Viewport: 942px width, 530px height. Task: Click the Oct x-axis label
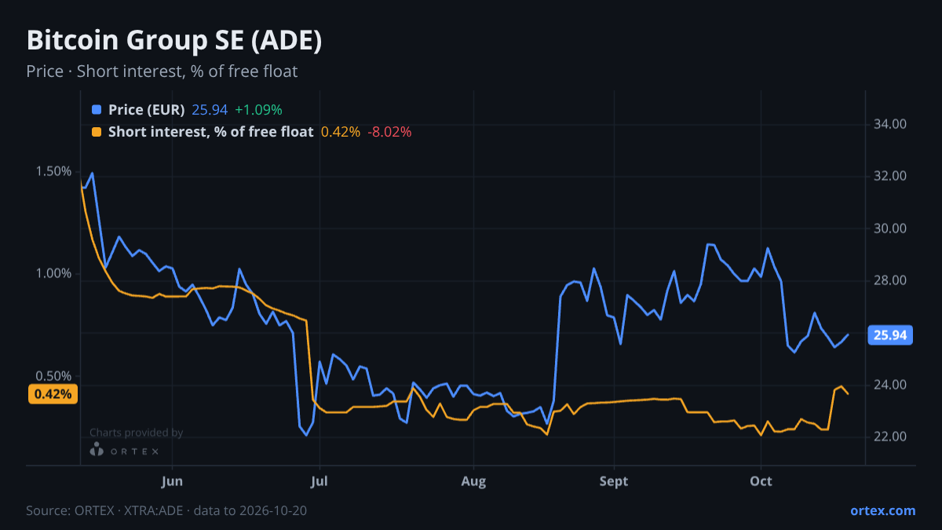pyautogui.click(x=761, y=481)
